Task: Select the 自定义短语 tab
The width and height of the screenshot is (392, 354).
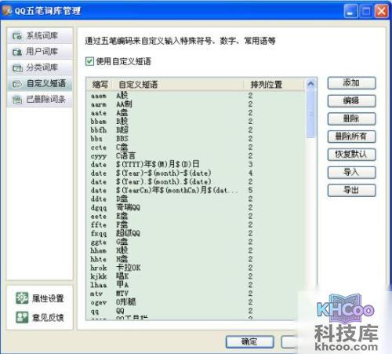Action: coord(40,84)
